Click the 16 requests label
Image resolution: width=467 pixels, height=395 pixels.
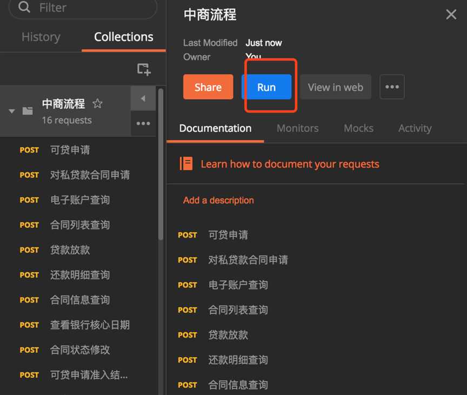[x=66, y=121]
